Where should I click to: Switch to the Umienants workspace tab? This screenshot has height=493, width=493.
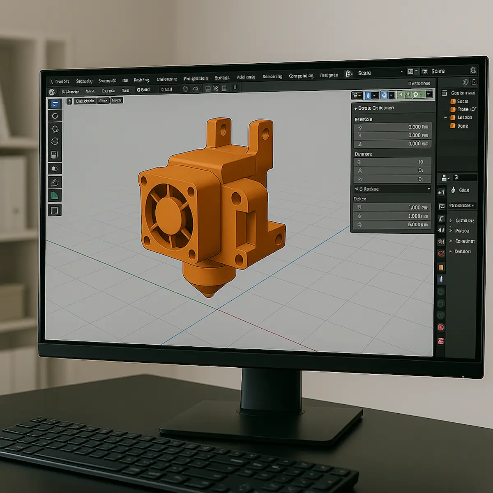(x=167, y=79)
